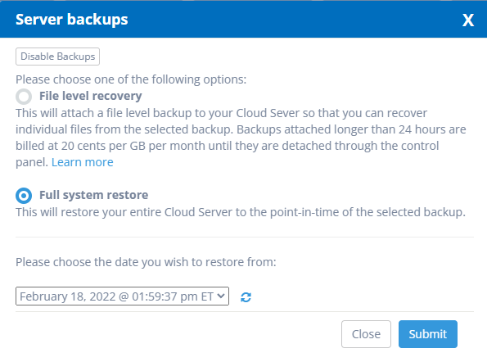Screen dimensions: 487x362
Task: Click the restore date prompt text
Action: point(146,262)
